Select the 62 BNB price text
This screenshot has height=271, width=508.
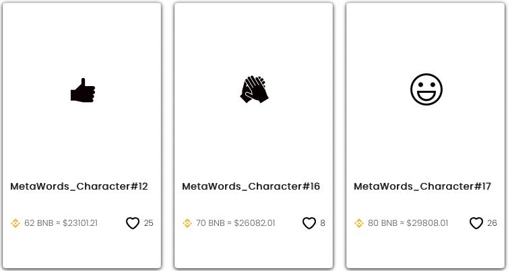pos(39,223)
